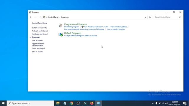Click Change default settings for media or devices
The width and height of the screenshot is (189, 106).
pos(81,36)
